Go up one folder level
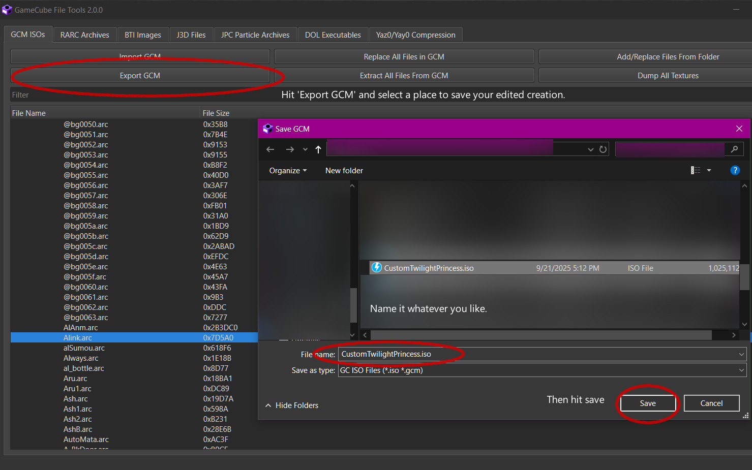Viewport: 752px width, 470px height. 318,149
